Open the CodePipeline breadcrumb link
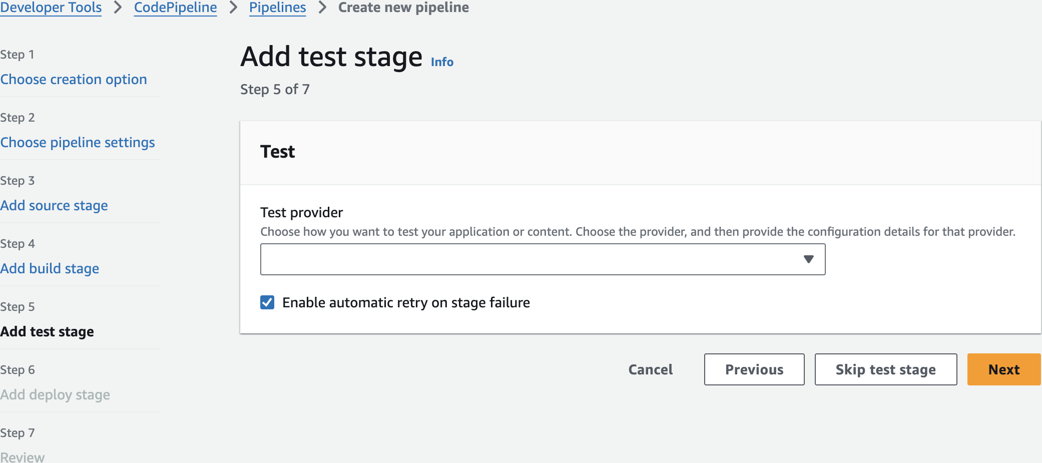The height and width of the screenshot is (463, 1042). point(175,8)
